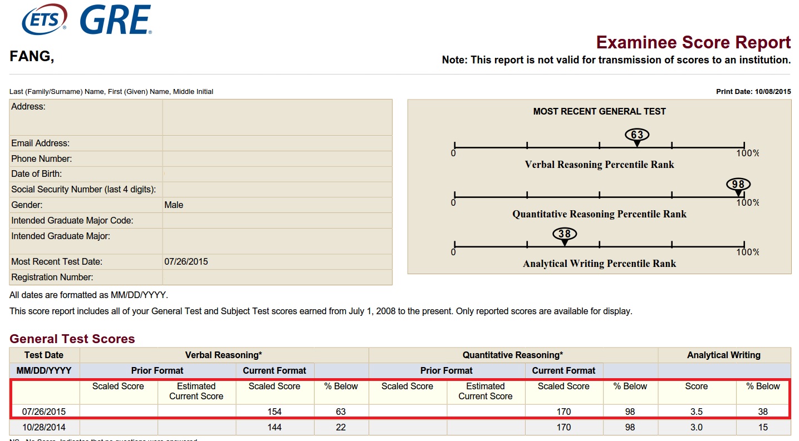Image resolution: width=799 pixels, height=441 pixels.
Task: Click quantitative % below 98 in 10/28/2014 row
Action: click(x=630, y=427)
